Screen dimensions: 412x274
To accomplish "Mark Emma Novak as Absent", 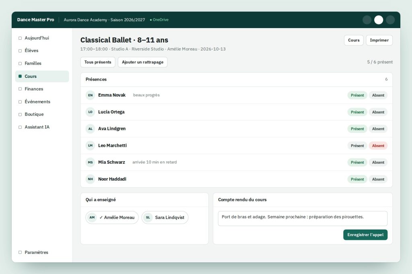I will point(378,95).
